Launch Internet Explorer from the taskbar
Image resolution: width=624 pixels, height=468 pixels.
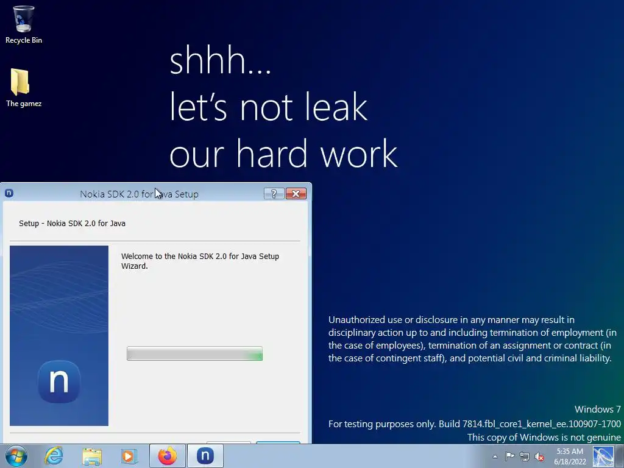(54, 456)
